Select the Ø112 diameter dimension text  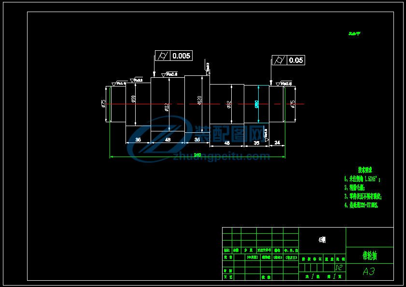[x=167, y=107]
